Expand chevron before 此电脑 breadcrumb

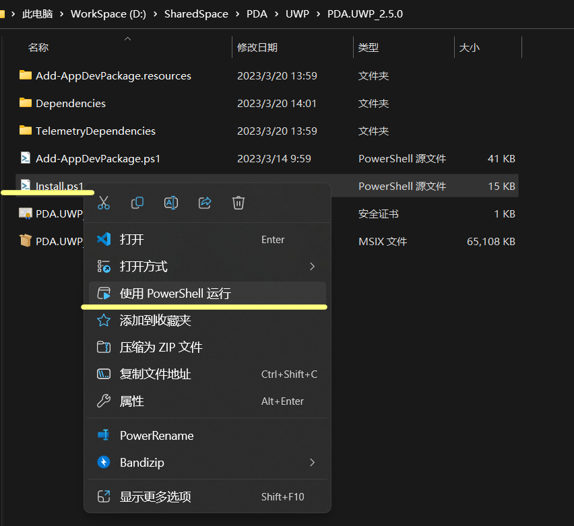(13, 14)
